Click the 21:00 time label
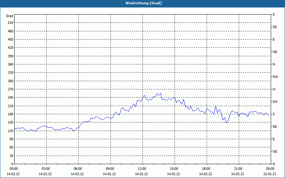The width and height of the screenshot is (285, 178). click(238, 169)
